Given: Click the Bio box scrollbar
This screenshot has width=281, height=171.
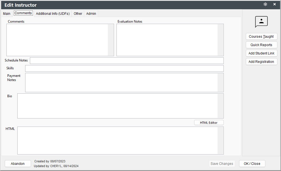Looking at the screenshot, I should click(220, 106).
